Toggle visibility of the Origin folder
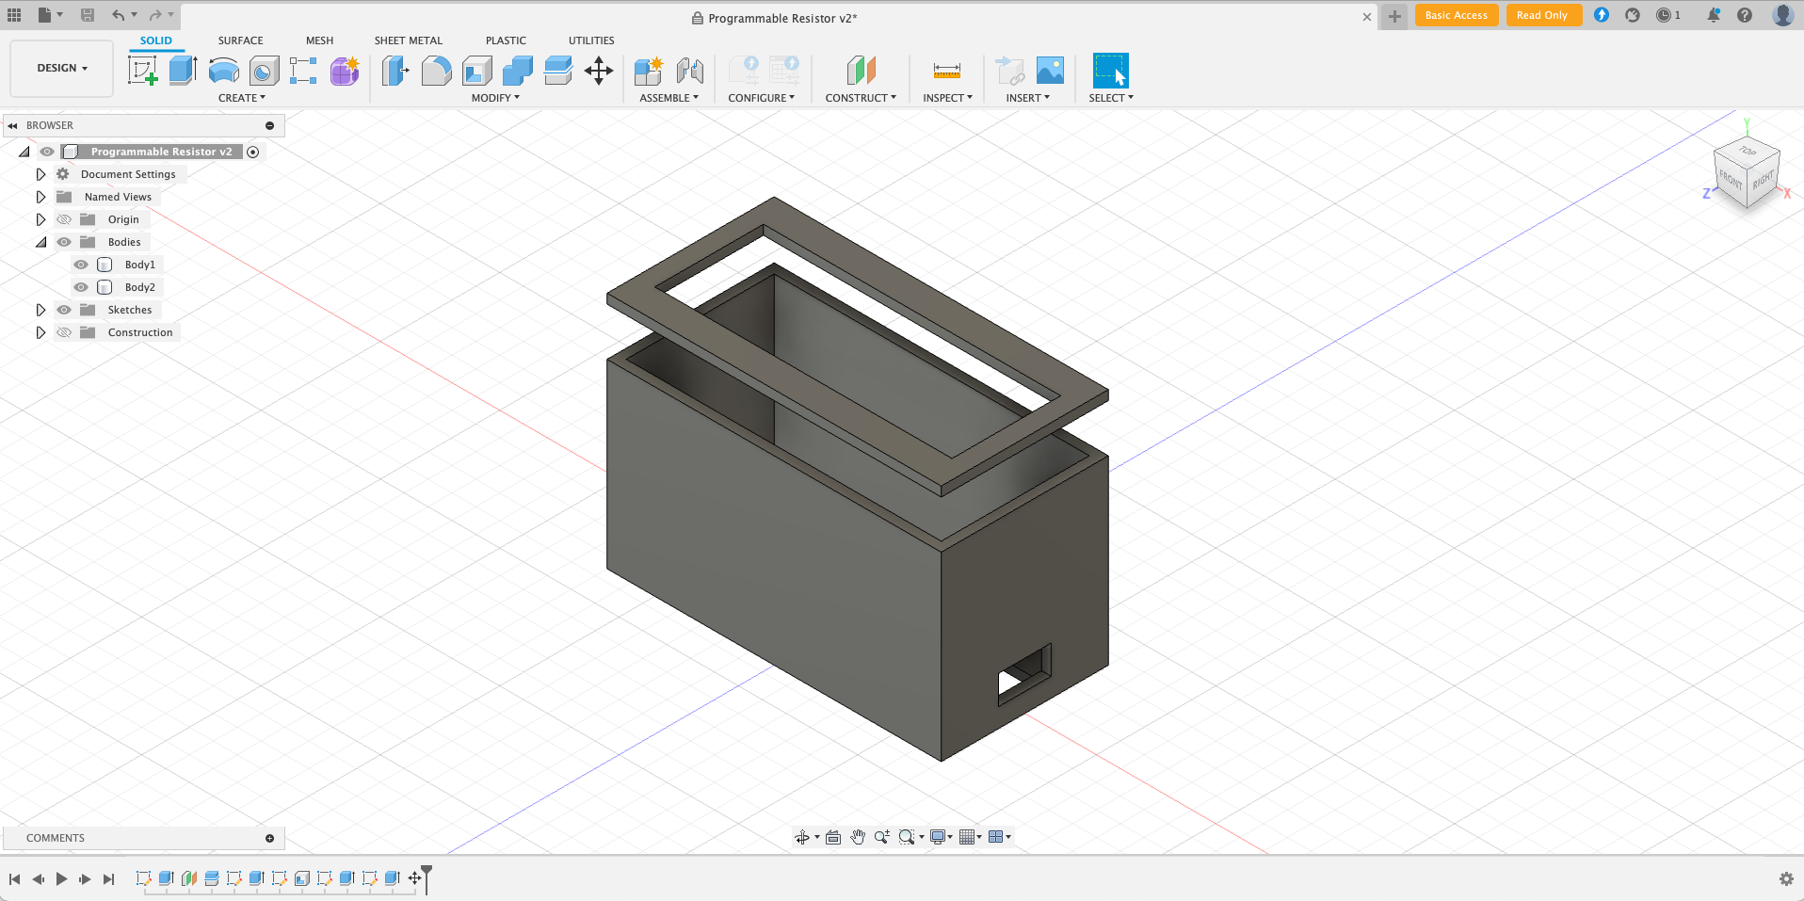This screenshot has height=901, width=1804. point(64,219)
